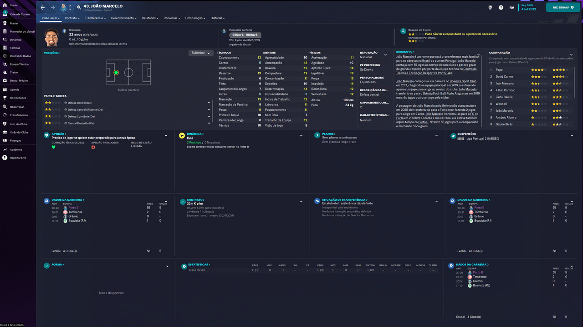Go forward with the right arrow
Screen dimensions: 583x327
53,8
